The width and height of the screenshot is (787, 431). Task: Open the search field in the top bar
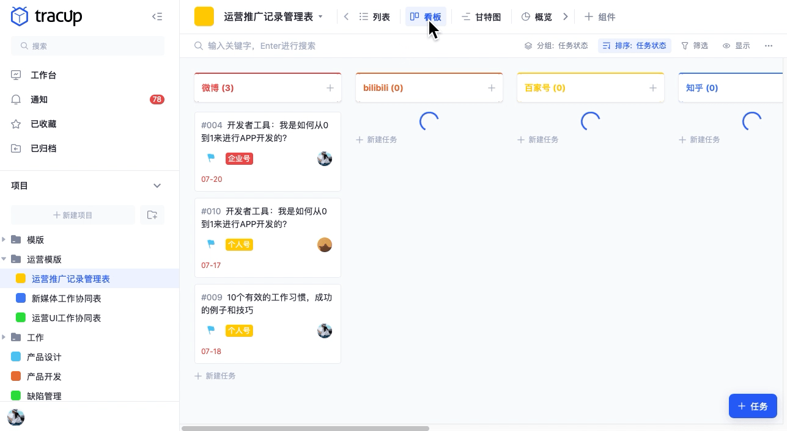pos(275,45)
